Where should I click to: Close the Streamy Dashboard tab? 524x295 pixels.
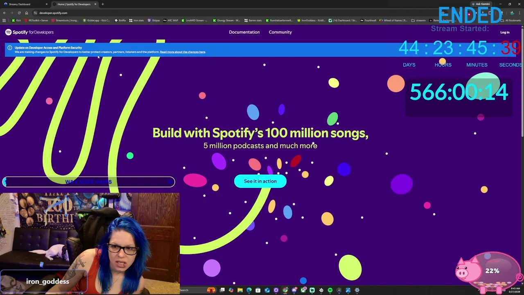pos(46,4)
